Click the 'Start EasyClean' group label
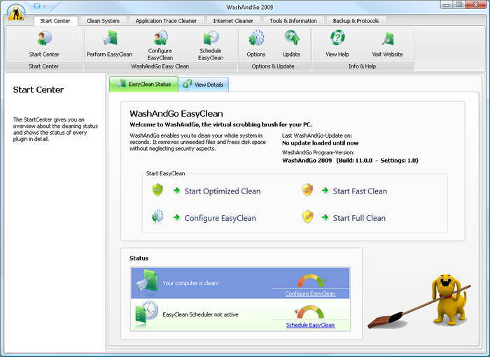The height and width of the screenshot is (357, 490). 165,173
